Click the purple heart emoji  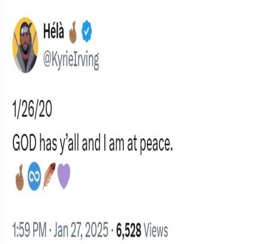click(64, 176)
